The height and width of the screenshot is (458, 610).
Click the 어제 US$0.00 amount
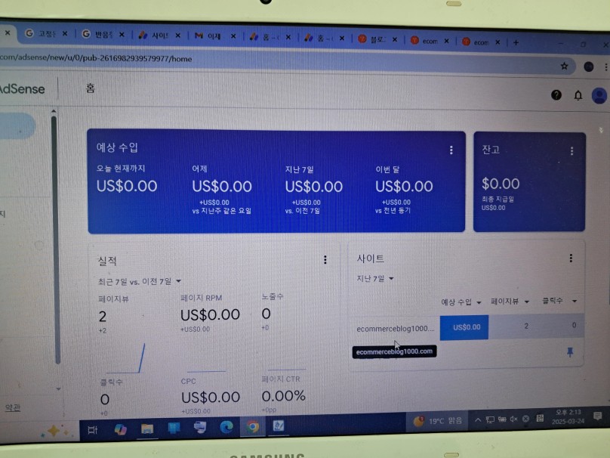pyautogui.click(x=222, y=187)
